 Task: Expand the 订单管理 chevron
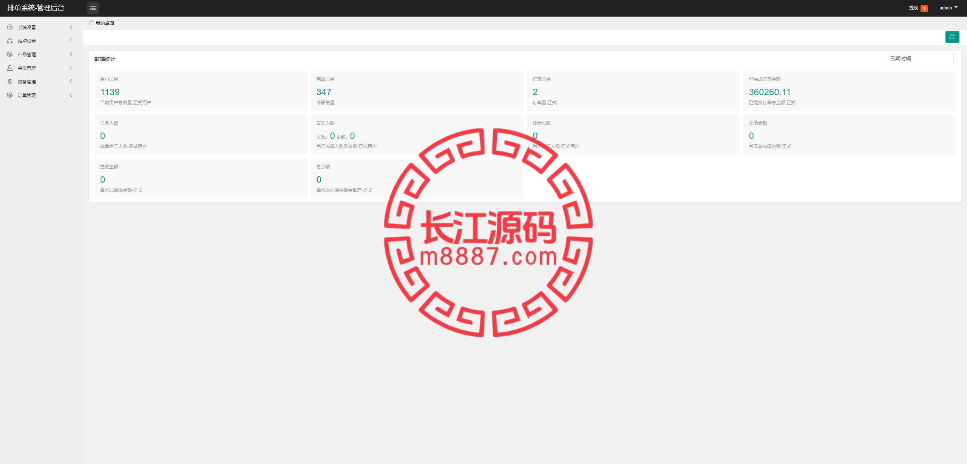point(71,95)
